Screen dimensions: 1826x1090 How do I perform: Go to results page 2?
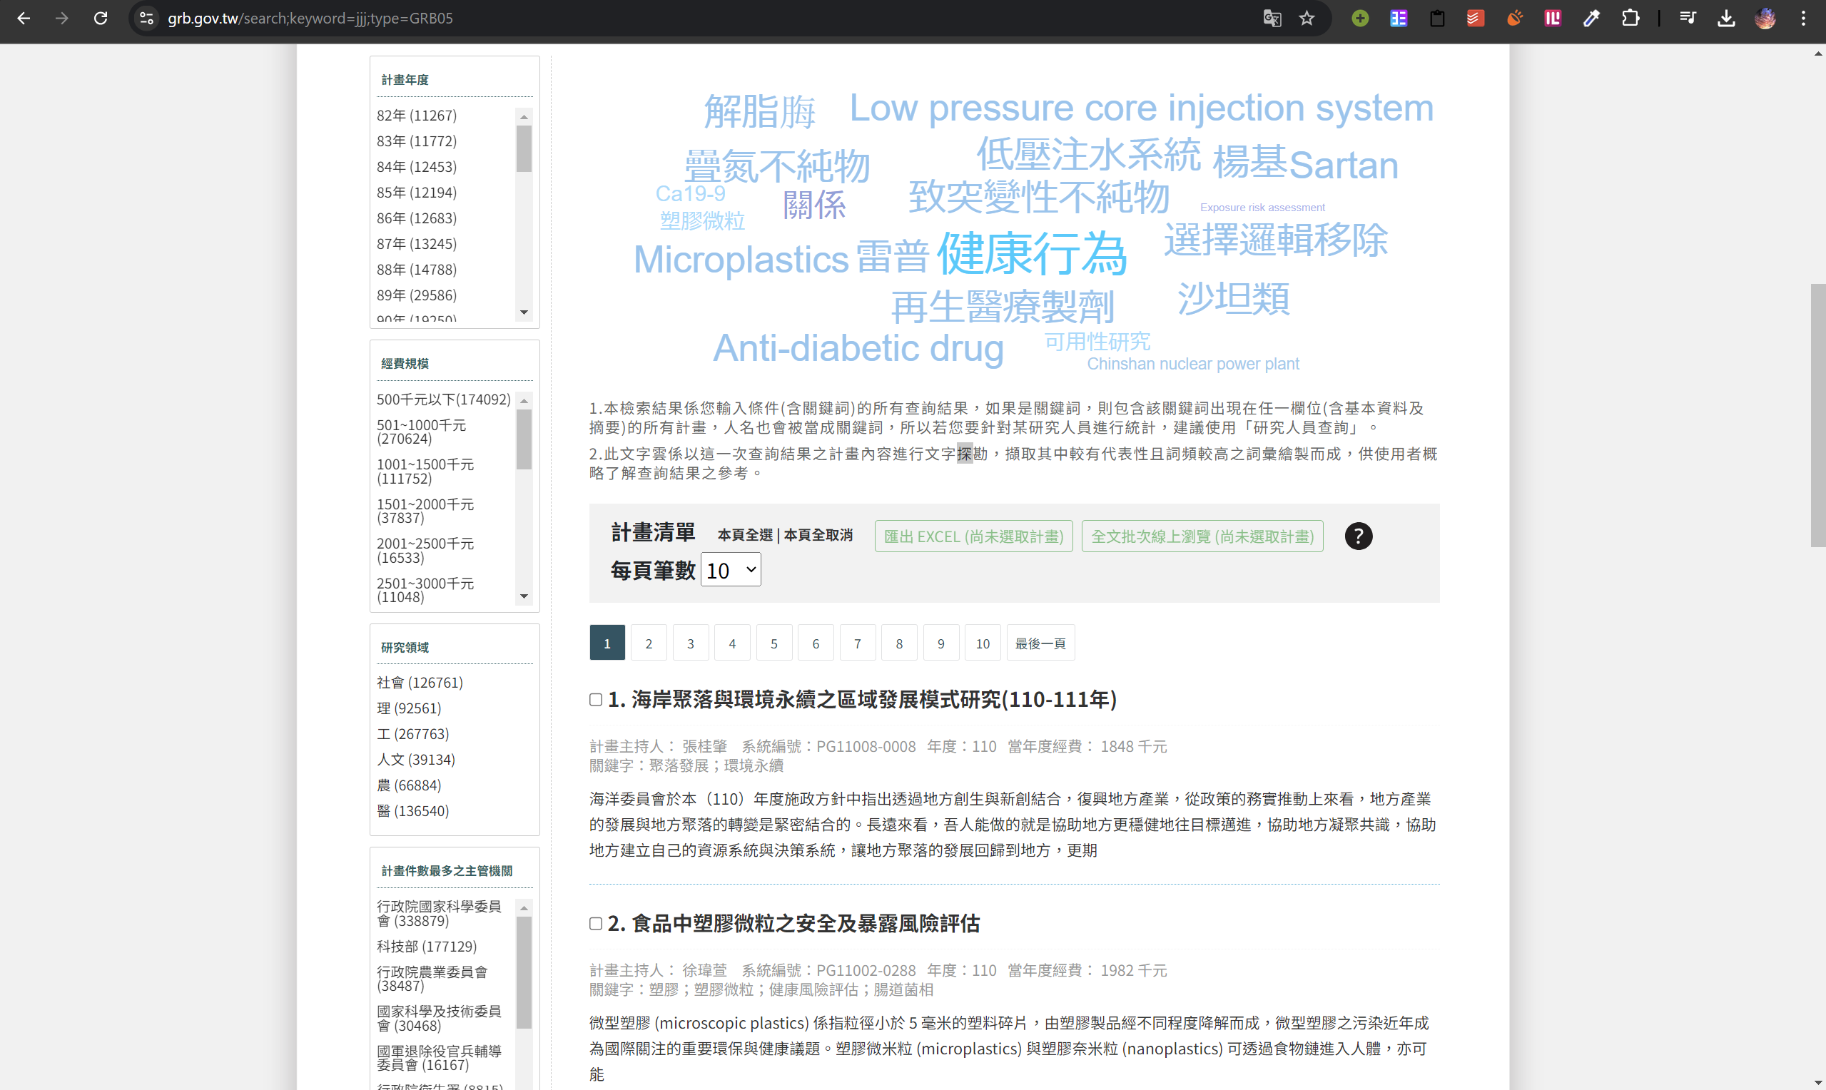[x=649, y=643]
